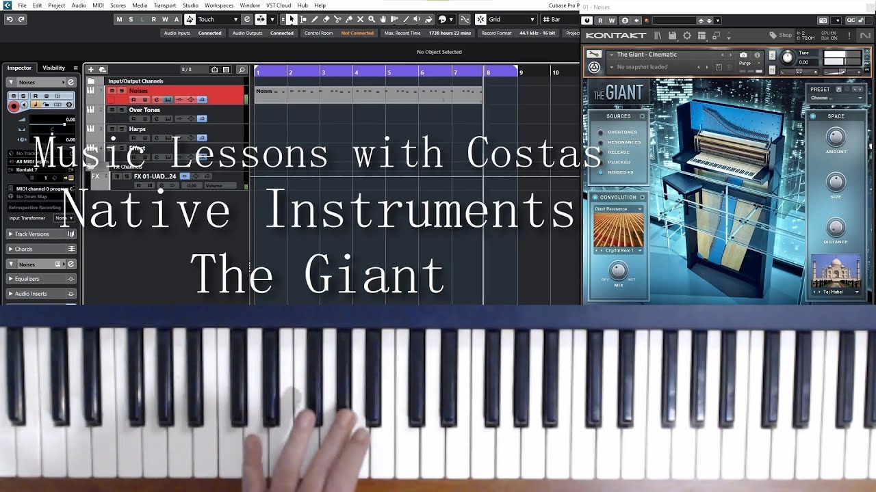The height and width of the screenshot is (492, 876).
Task: Pick the Erase tool in toolbar
Action: point(326,19)
